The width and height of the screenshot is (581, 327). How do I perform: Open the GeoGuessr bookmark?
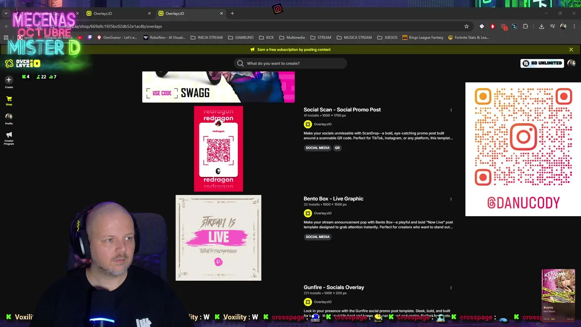(117, 37)
